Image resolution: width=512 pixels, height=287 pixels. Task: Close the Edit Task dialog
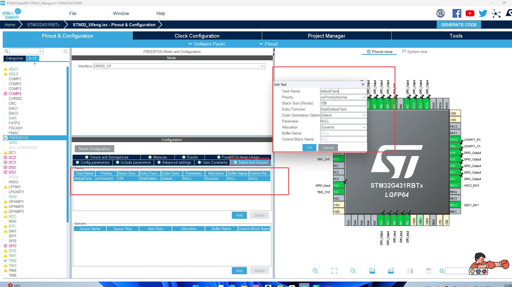pos(363,84)
